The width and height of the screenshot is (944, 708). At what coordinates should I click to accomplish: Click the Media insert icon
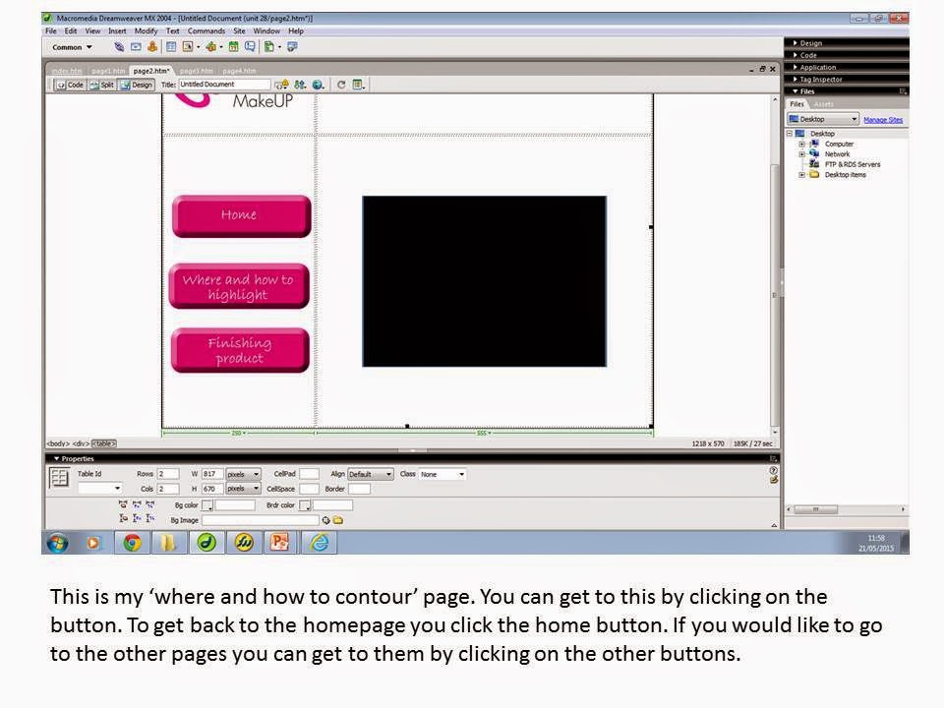(x=210, y=47)
